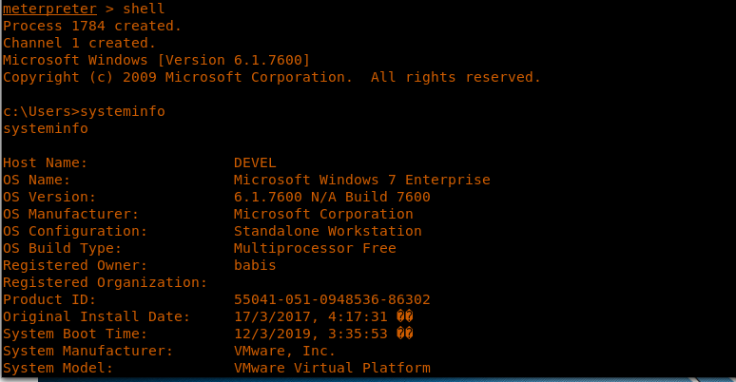Click the "Registered Organization:" label
The width and height of the screenshot is (736, 382).
pyautogui.click(x=105, y=282)
